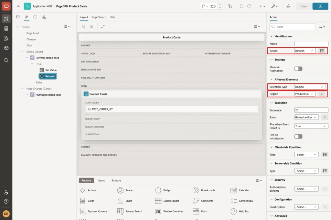Screen dimensions: 331x220
Task: Open the DE user avatar menu
Action: coord(6,214)
